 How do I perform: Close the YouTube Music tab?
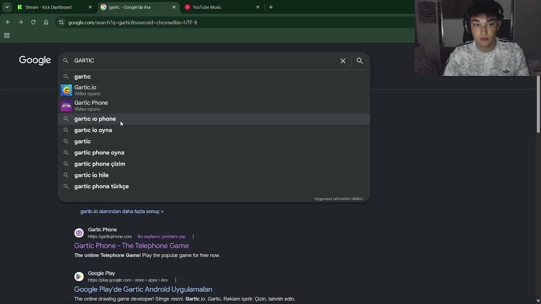(258, 7)
